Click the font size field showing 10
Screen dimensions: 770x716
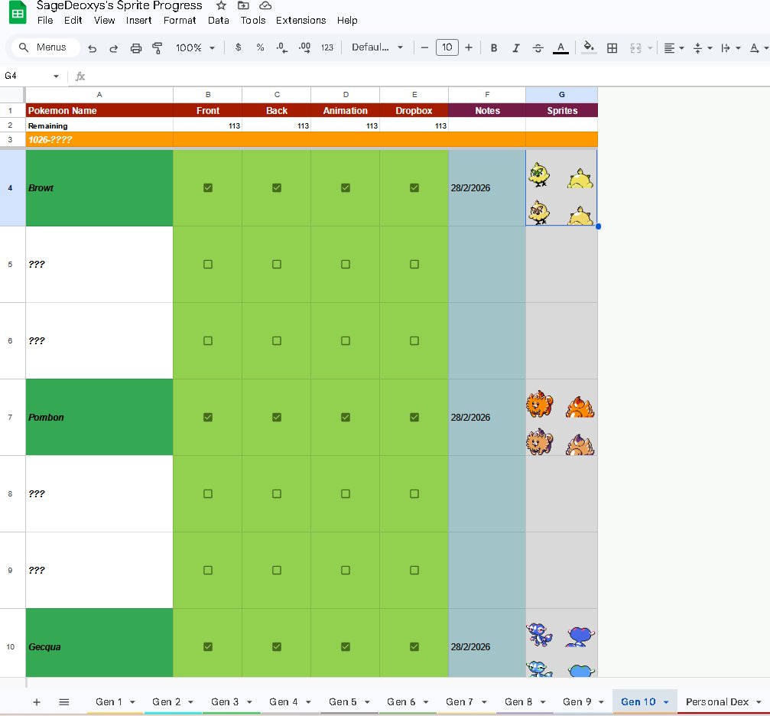click(x=447, y=47)
